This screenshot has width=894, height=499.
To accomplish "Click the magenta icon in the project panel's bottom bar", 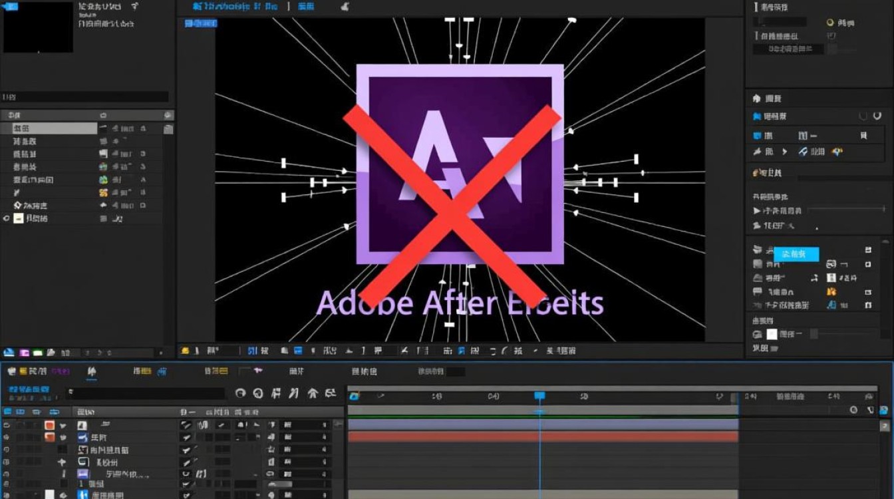I will pos(25,352).
